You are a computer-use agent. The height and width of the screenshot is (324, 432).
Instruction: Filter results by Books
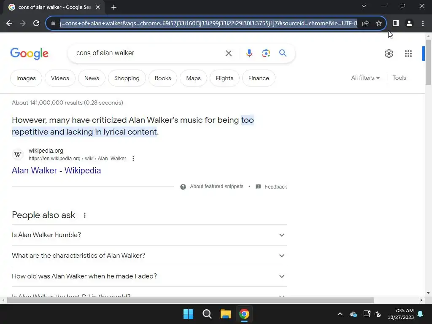[163, 78]
